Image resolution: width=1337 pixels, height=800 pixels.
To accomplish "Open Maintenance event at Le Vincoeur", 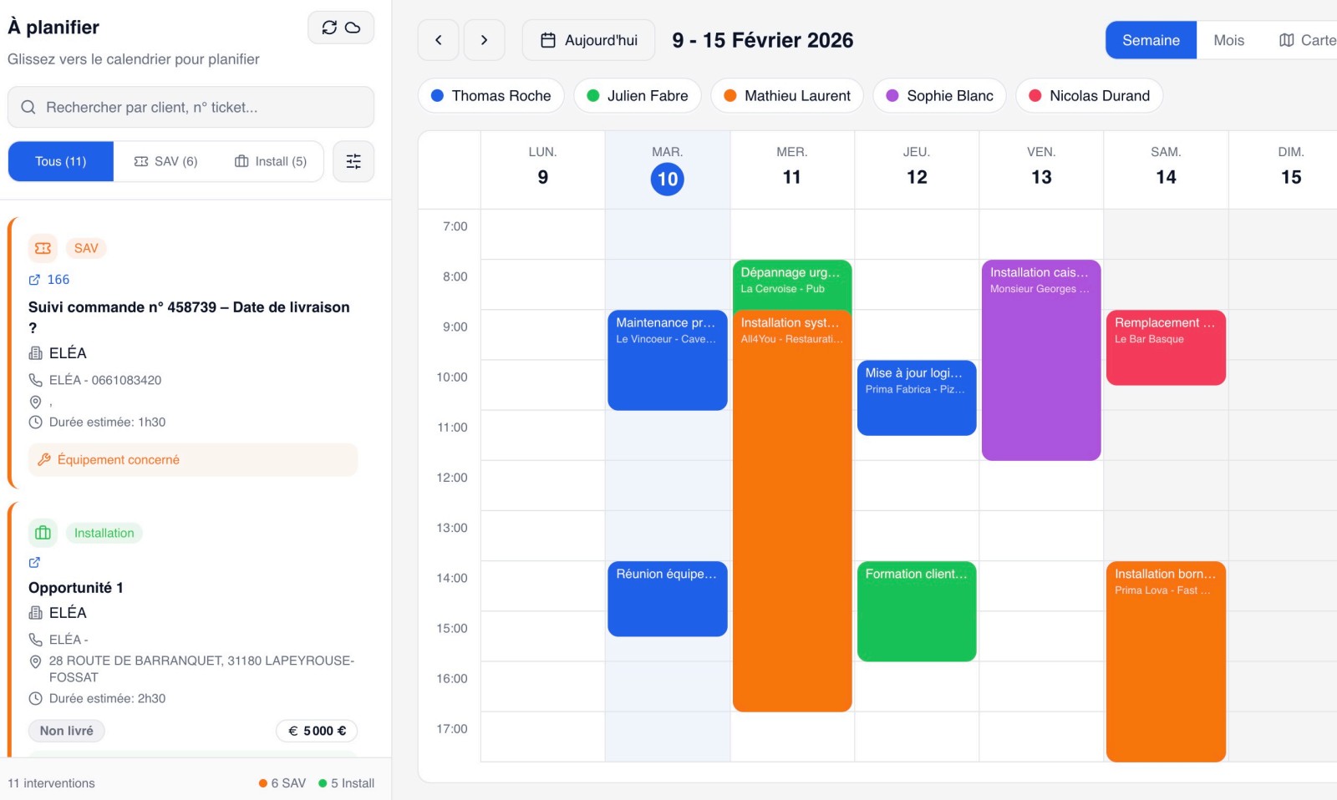I will 667,360.
